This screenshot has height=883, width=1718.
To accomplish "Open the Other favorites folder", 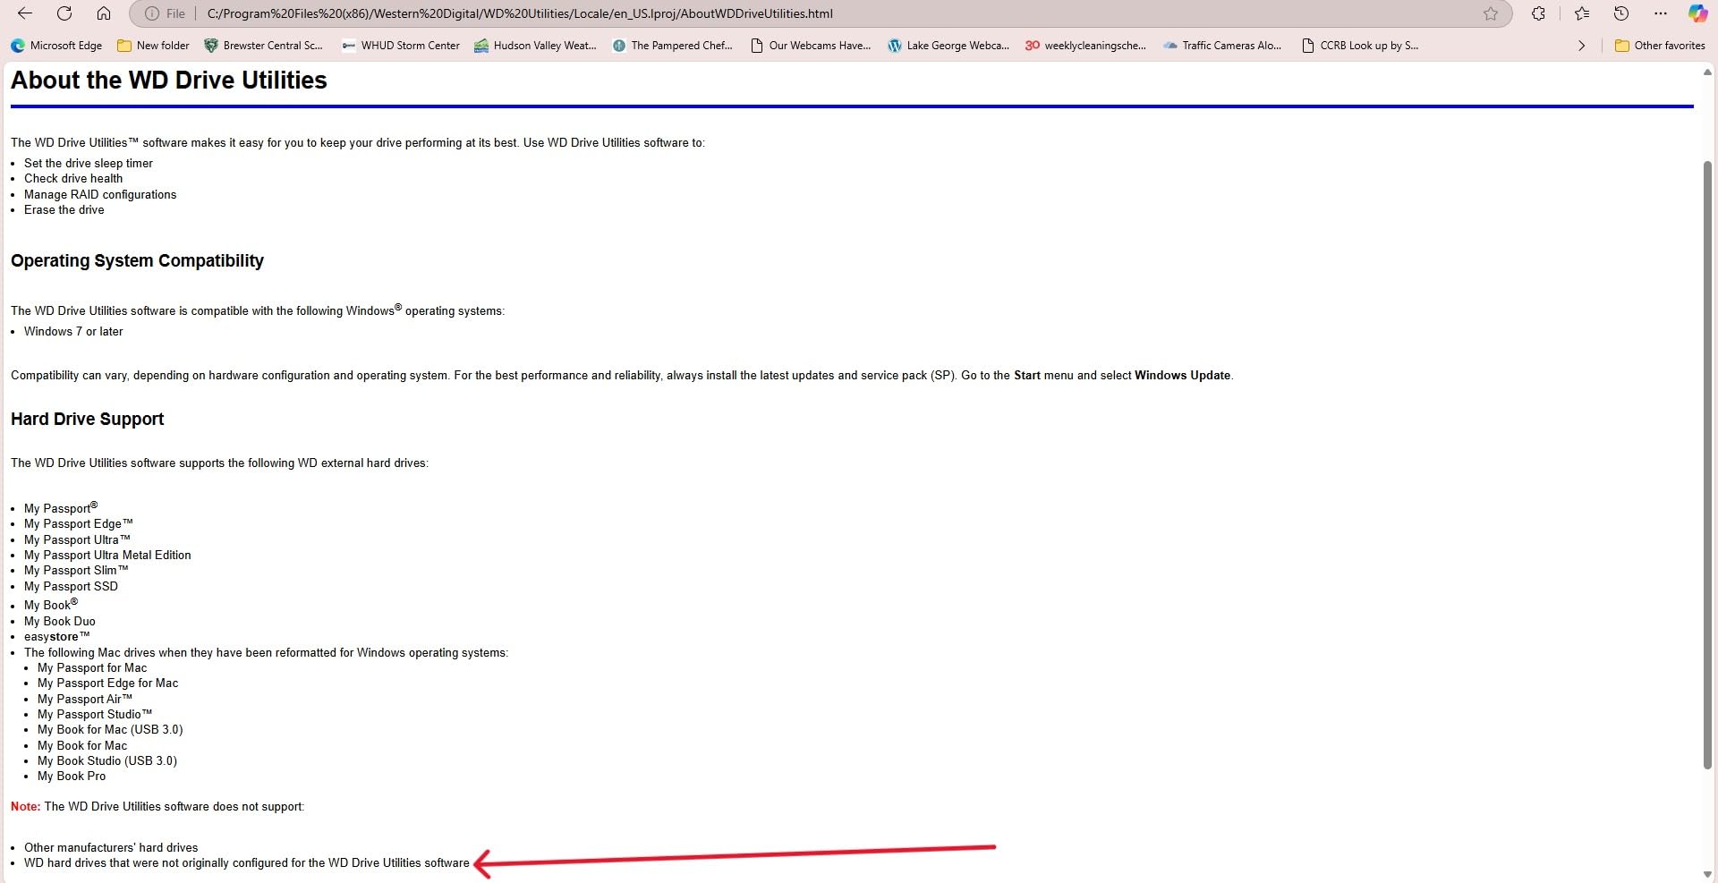I will pyautogui.click(x=1660, y=46).
